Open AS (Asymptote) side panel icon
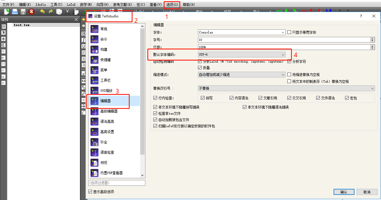This screenshot has width=381, height=200. tap(3, 71)
